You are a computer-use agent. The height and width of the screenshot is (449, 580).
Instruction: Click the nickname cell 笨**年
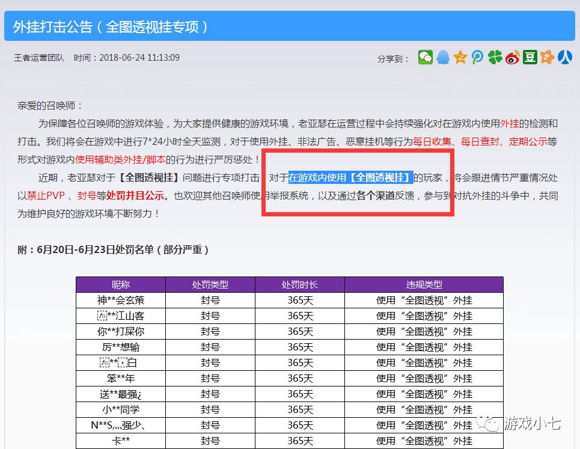point(121,378)
